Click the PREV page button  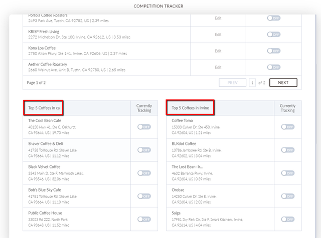(x=232, y=82)
